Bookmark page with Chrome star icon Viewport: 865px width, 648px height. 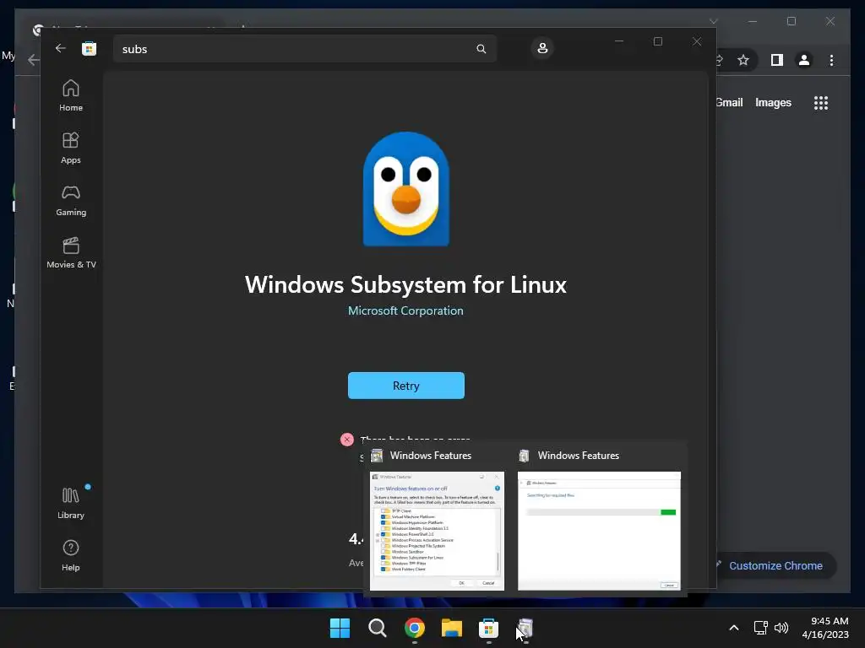743,60
